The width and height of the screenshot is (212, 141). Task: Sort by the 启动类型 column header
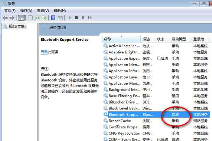pos(181,39)
